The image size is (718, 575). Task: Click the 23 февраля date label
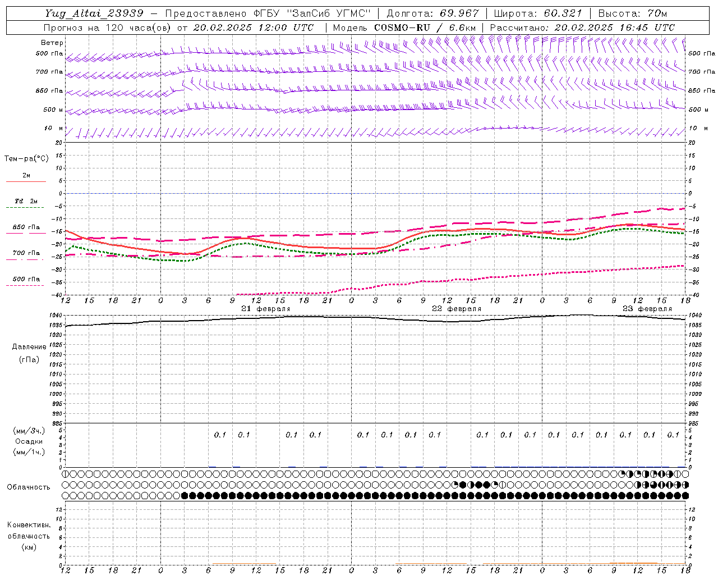click(x=647, y=309)
